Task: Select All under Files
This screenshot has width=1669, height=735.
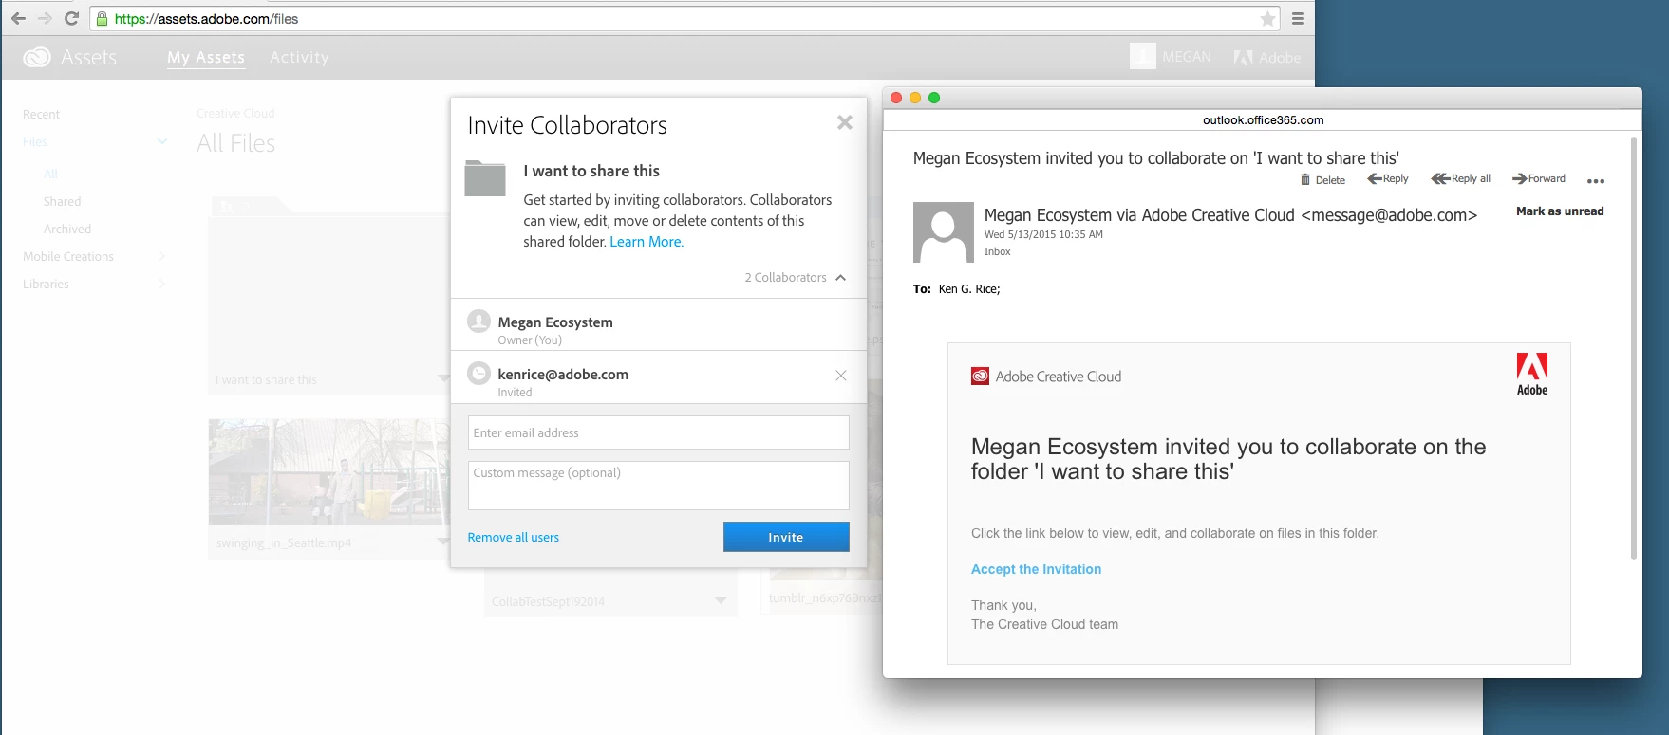Action: pyautogui.click(x=50, y=174)
